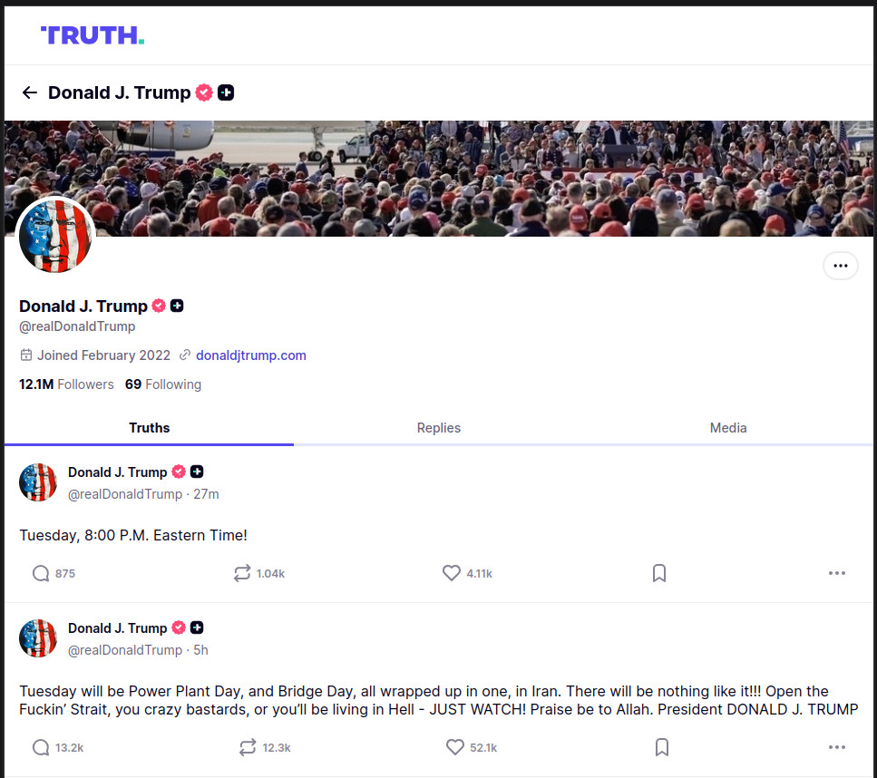Bookmark the Power Plant Day post
Screen dimensions: 877x778
662,747
